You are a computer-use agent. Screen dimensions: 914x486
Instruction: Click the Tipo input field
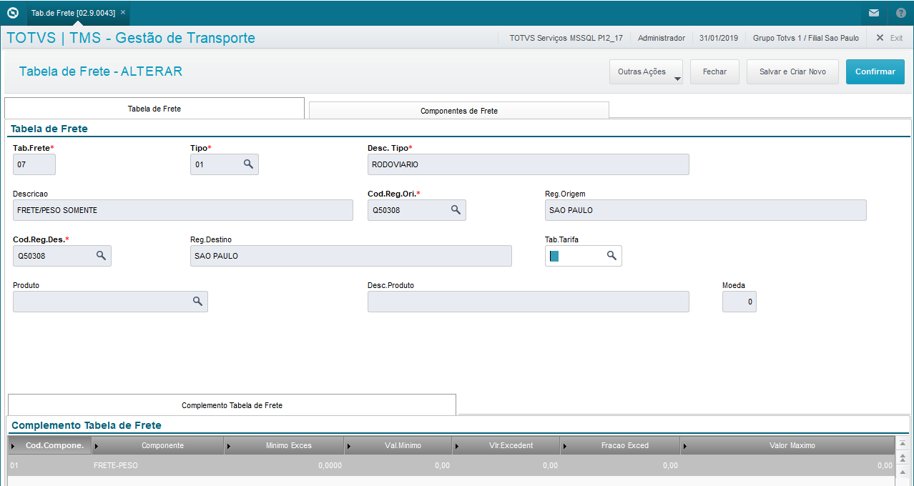225,164
